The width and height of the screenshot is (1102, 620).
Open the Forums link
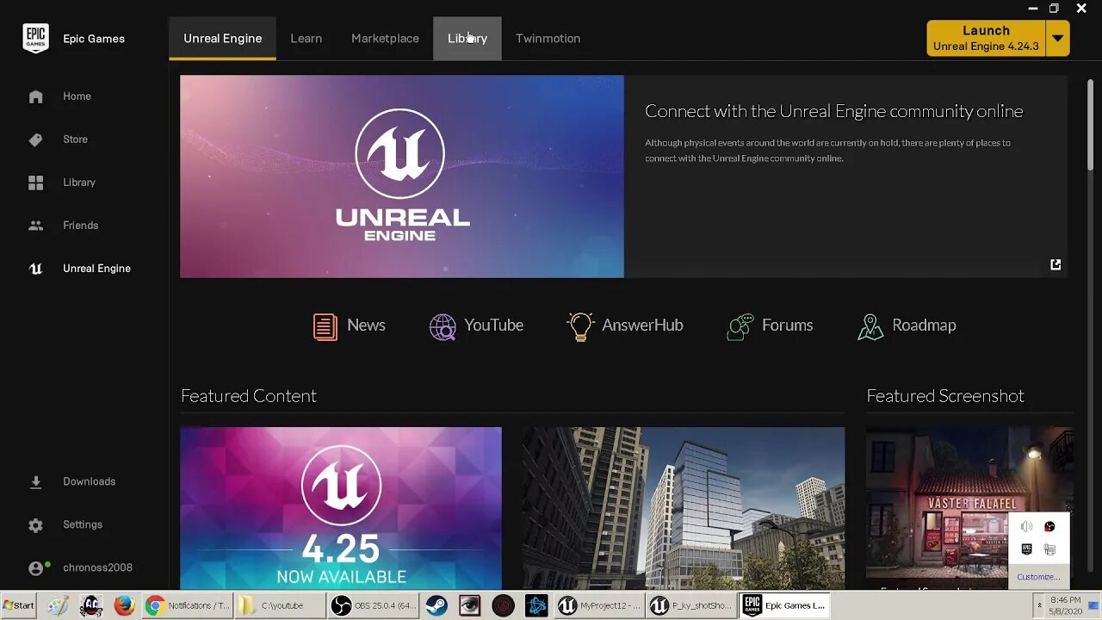point(770,325)
